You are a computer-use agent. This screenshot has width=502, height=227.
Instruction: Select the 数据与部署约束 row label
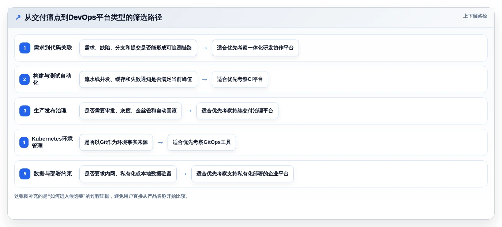click(53, 174)
